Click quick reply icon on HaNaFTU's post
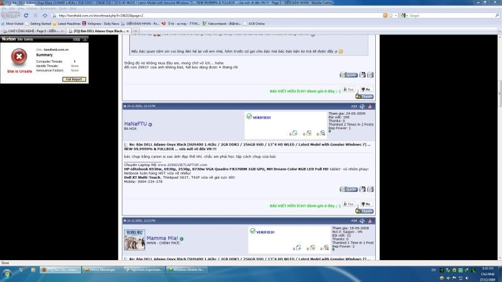The image size is (502, 282). [370, 189]
